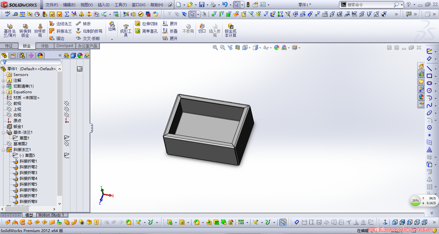The width and height of the screenshot is (439, 234).
Task: Expand the 切割清单(1) cut list node
Action: pos(3,86)
